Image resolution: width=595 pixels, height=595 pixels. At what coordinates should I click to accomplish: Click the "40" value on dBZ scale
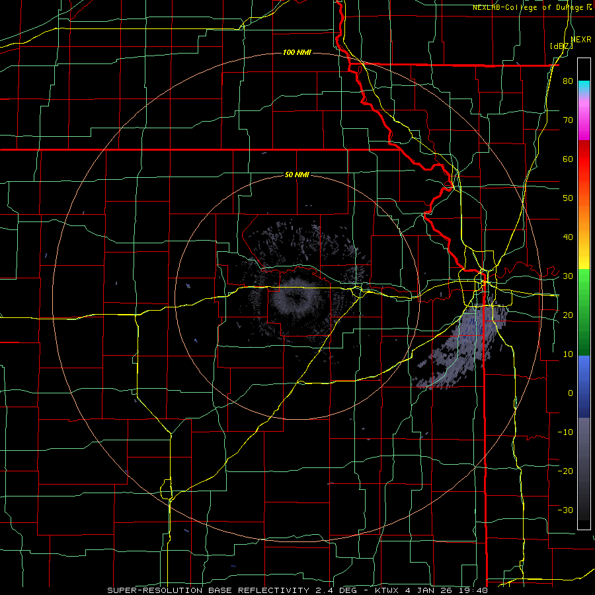click(568, 237)
